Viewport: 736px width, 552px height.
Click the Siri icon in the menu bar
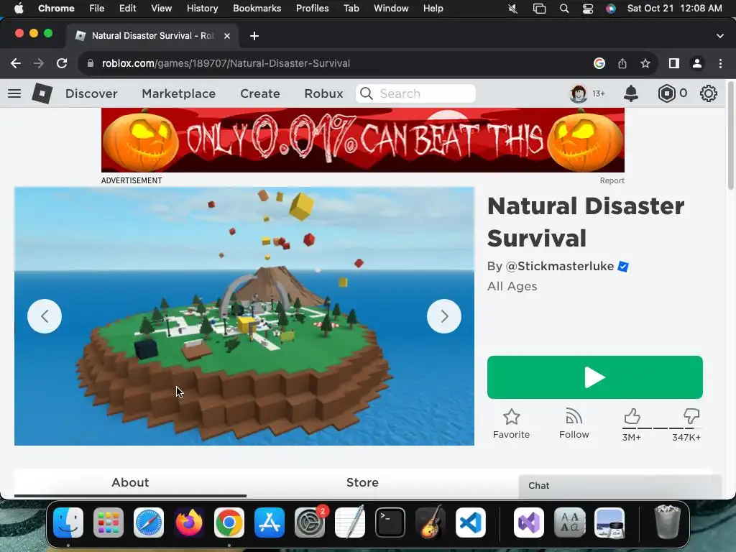tap(611, 9)
